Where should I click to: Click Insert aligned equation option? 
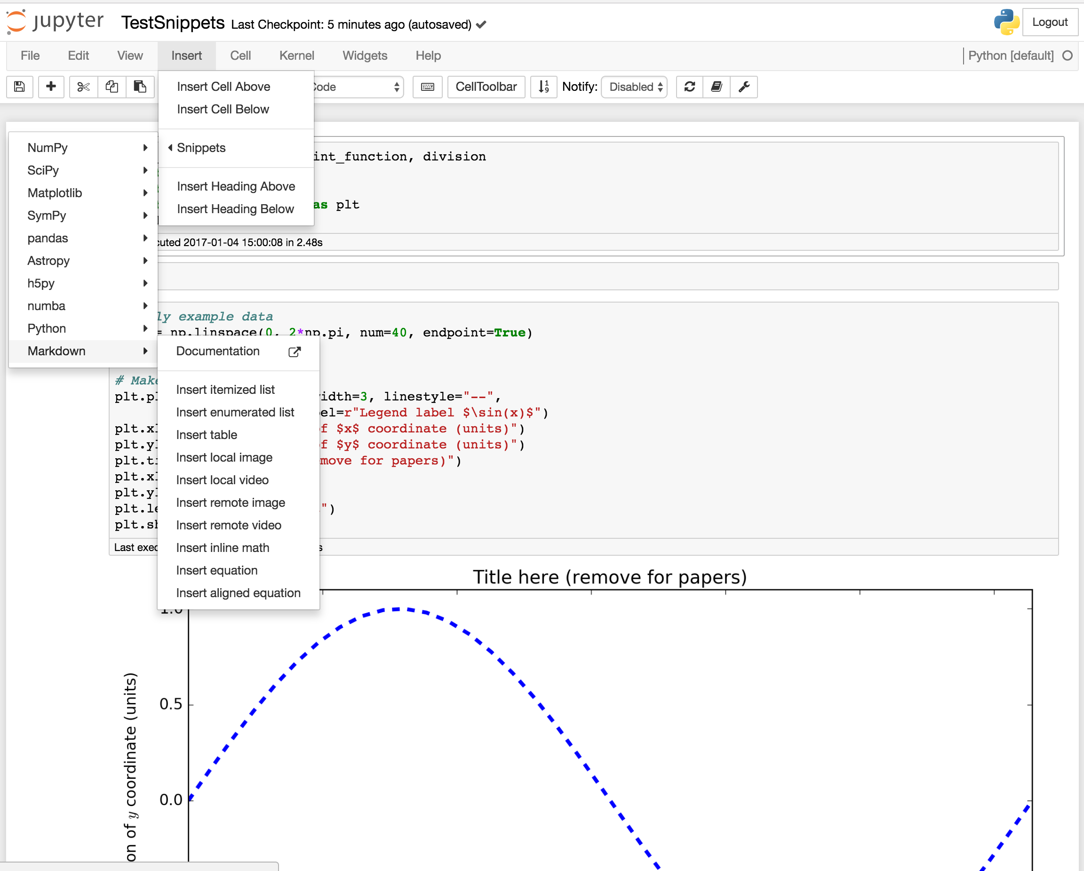point(238,593)
